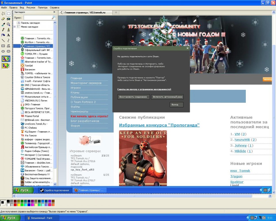Click the NecroWit user link
276x221 pixels.
(x=242, y=140)
